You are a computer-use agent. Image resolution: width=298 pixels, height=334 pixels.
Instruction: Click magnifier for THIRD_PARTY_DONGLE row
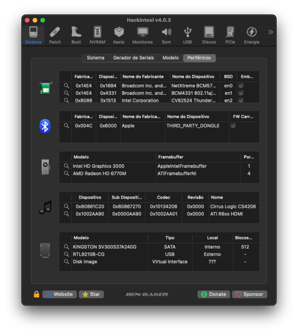pos(67,126)
